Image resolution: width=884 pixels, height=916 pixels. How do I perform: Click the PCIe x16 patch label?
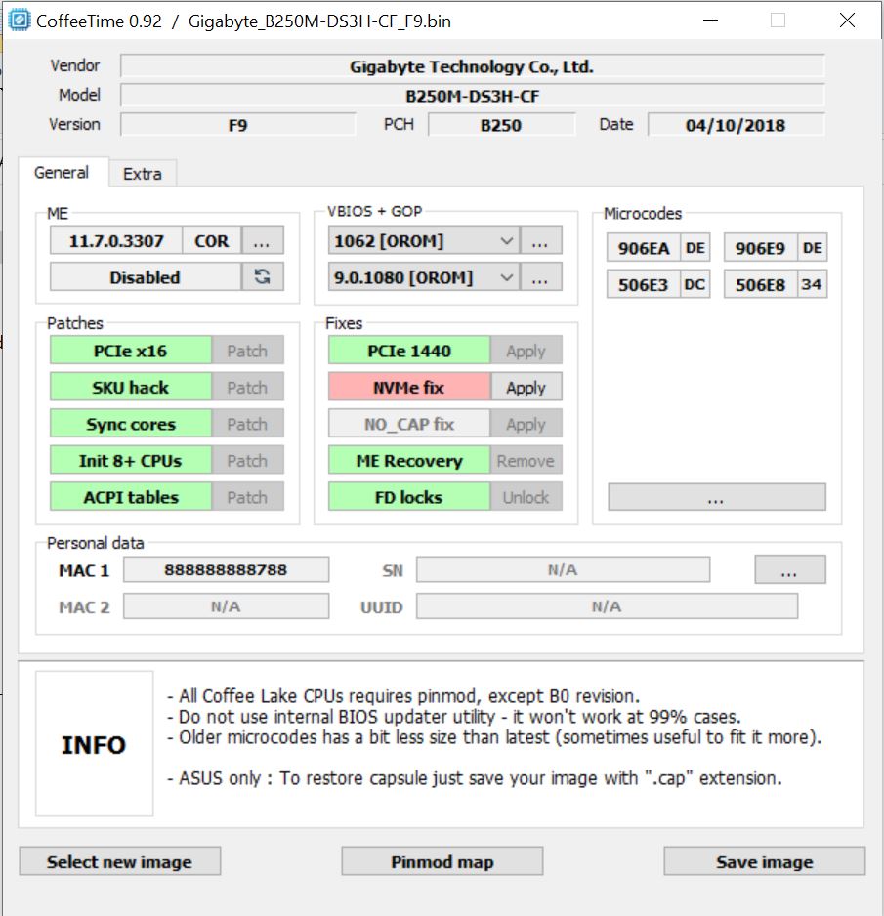tap(131, 351)
